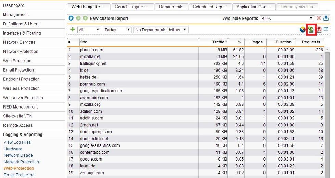The width and height of the screenshot is (335, 178).
Task: Open the Scheduled Reports tab
Action: pos(210,7)
